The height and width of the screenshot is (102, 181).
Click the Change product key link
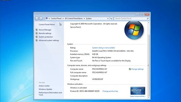click(110, 91)
